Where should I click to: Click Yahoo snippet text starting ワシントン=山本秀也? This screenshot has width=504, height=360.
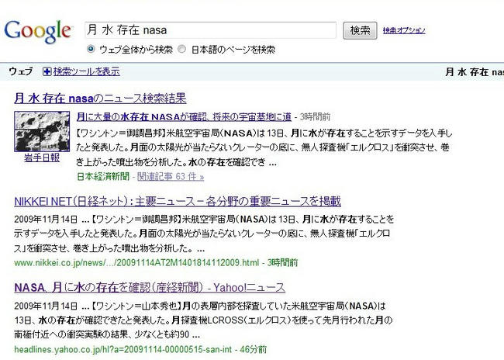coord(202,320)
